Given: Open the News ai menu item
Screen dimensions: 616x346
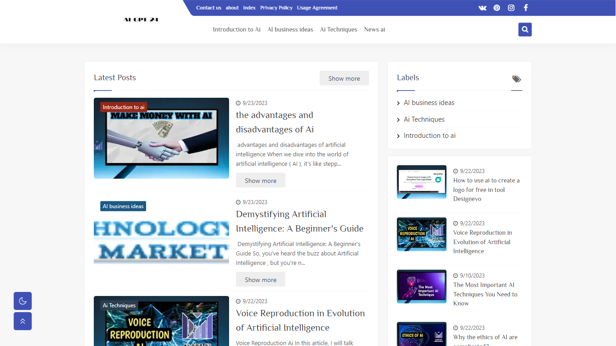Looking at the screenshot, I should coord(374,30).
